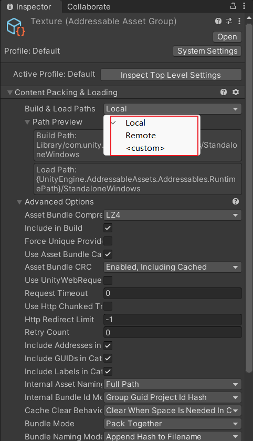The width and height of the screenshot is (253, 441).
Task: Collapse the Advanced Options foldout
Action: [x=19, y=202]
